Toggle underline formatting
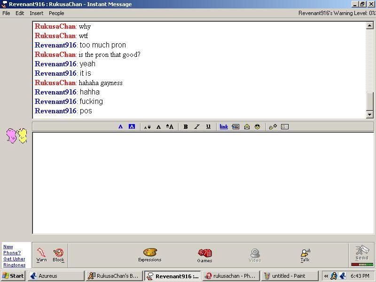376x282 pixels. tap(208, 126)
